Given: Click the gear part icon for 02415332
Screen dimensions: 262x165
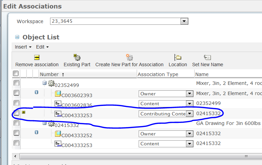Looking at the screenshot, I should pos(51,124).
